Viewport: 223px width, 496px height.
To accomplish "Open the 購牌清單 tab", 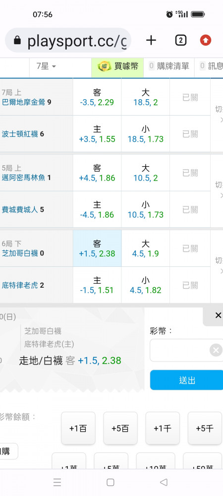I will pyautogui.click(x=169, y=66).
